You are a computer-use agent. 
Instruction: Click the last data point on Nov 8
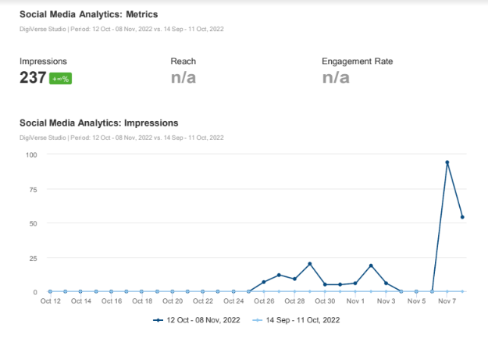click(462, 217)
